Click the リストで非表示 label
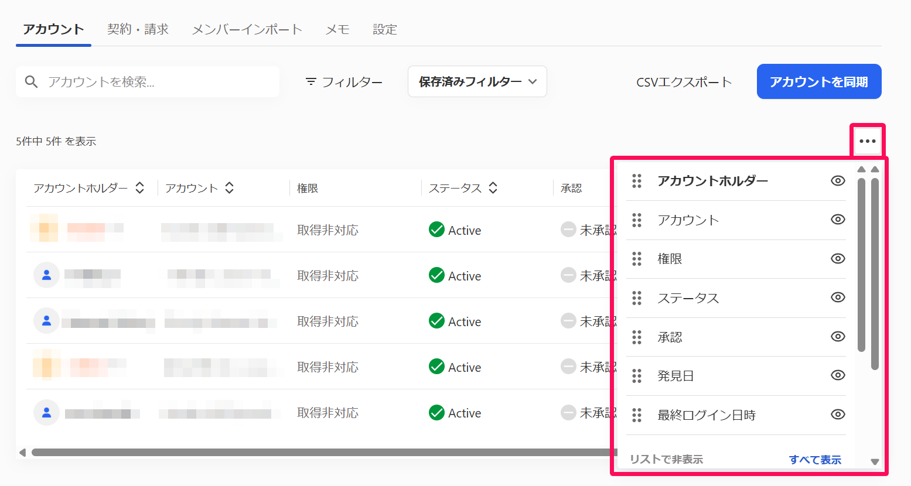Screen dimensions: 911x486 pos(666,460)
